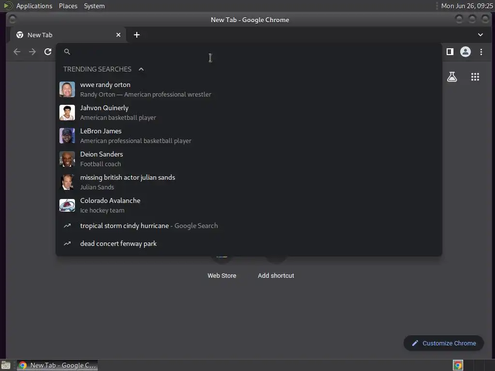Screen dimensions: 495x371
Task: Go forward using the browser forward arrow
Action: 32,52
